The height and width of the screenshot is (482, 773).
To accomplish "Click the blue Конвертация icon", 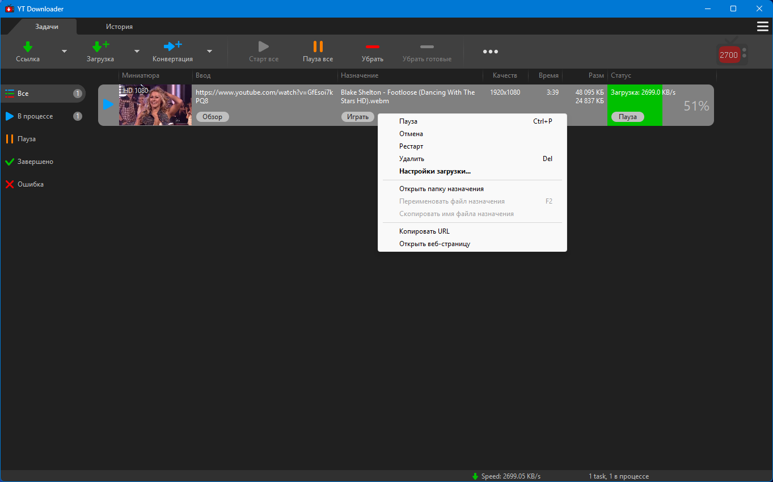I will click(172, 46).
